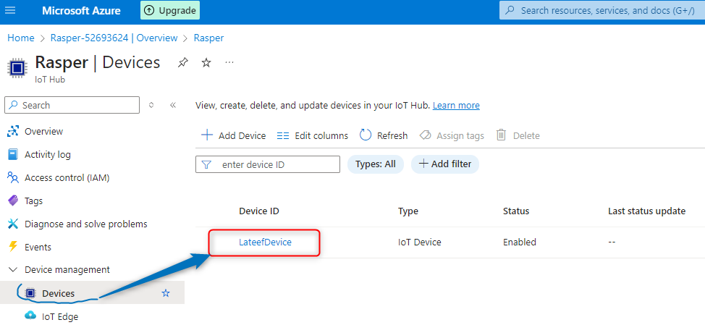Screen dimensions: 705x325
Task: Open the Types: All filter
Action: pyautogui.click(x=375, y=164)
